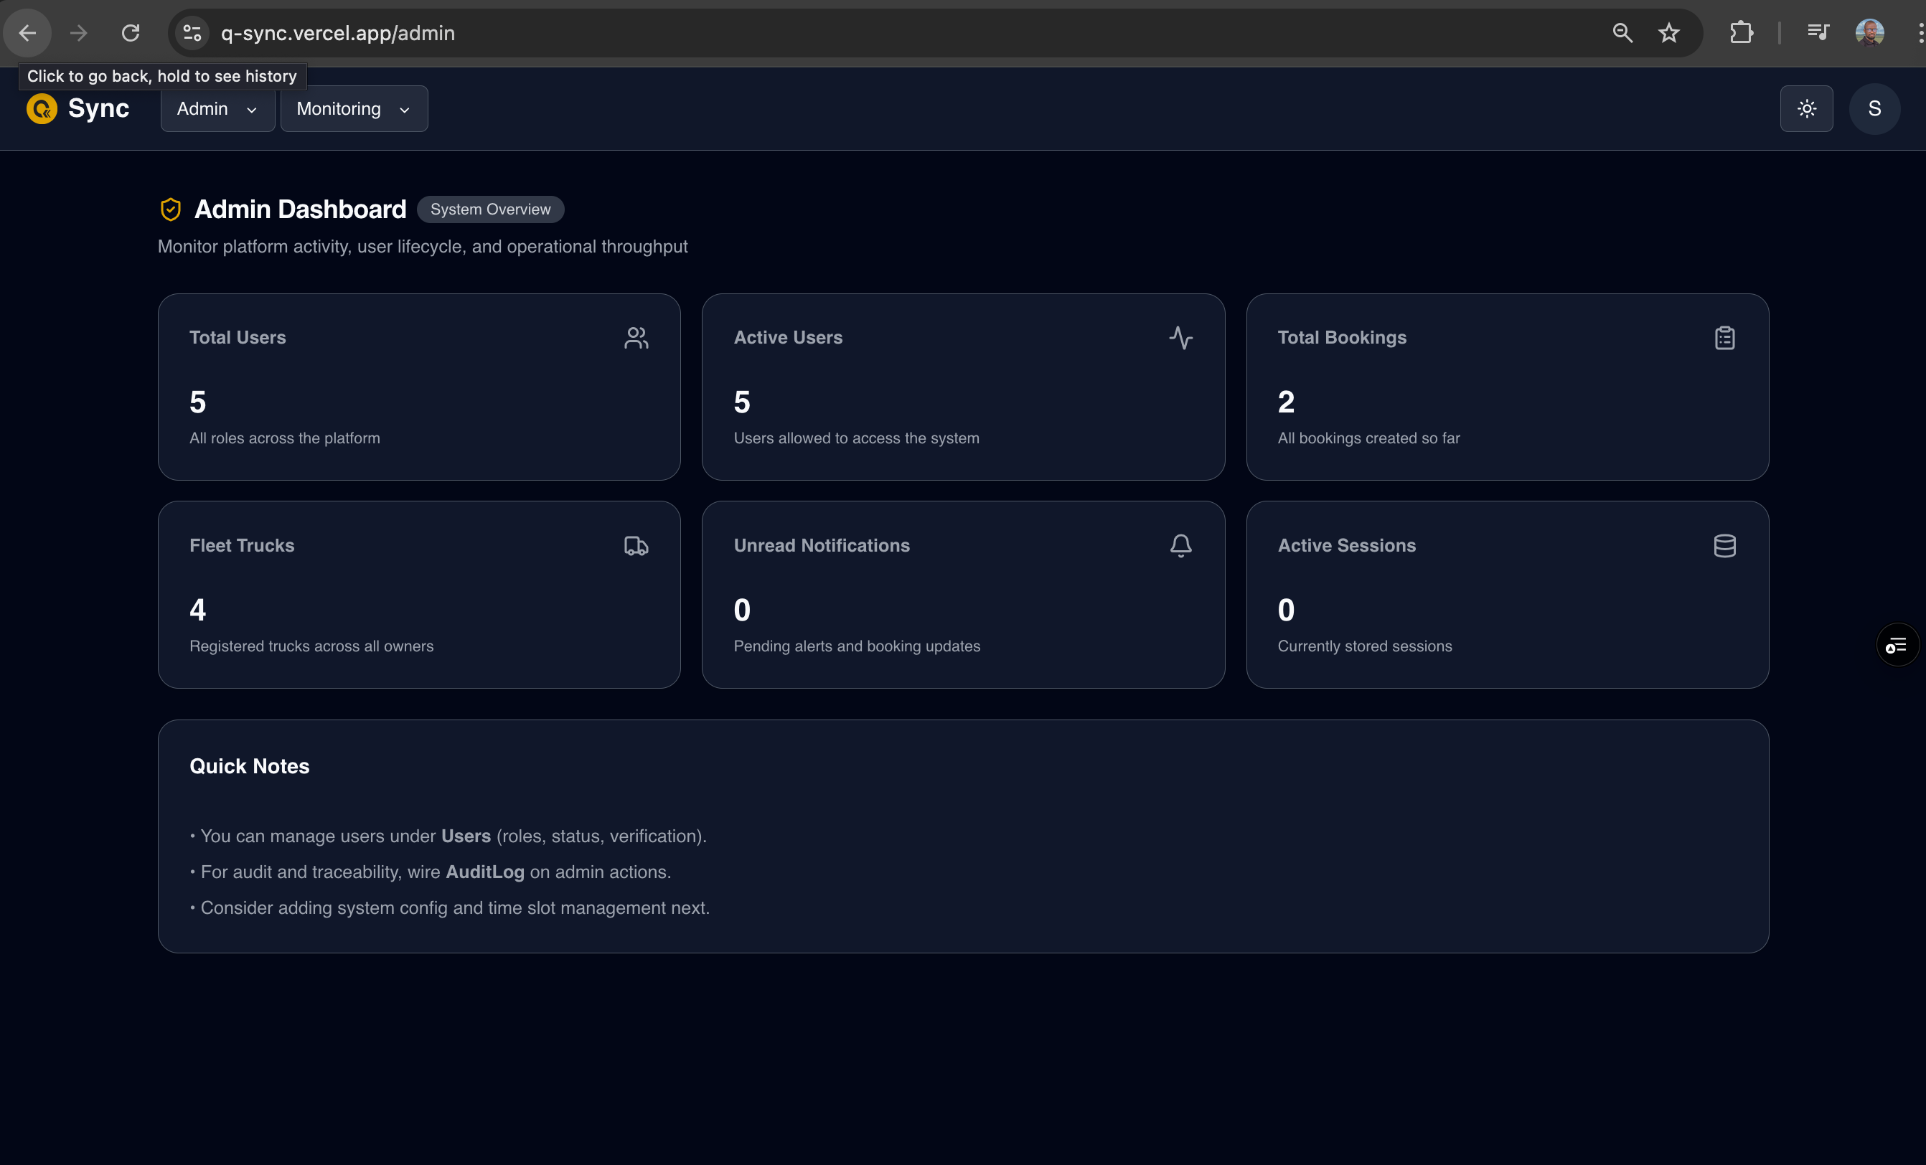The width and height of the screenshot is (1926, 1165).
Task: Click the Admin Dashboard shield icon
Action: [x=170, y=209]
